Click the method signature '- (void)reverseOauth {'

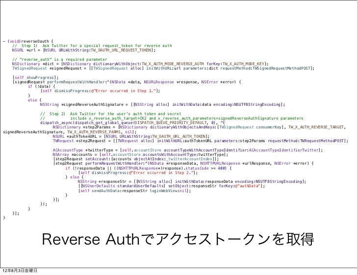[28, 41]
